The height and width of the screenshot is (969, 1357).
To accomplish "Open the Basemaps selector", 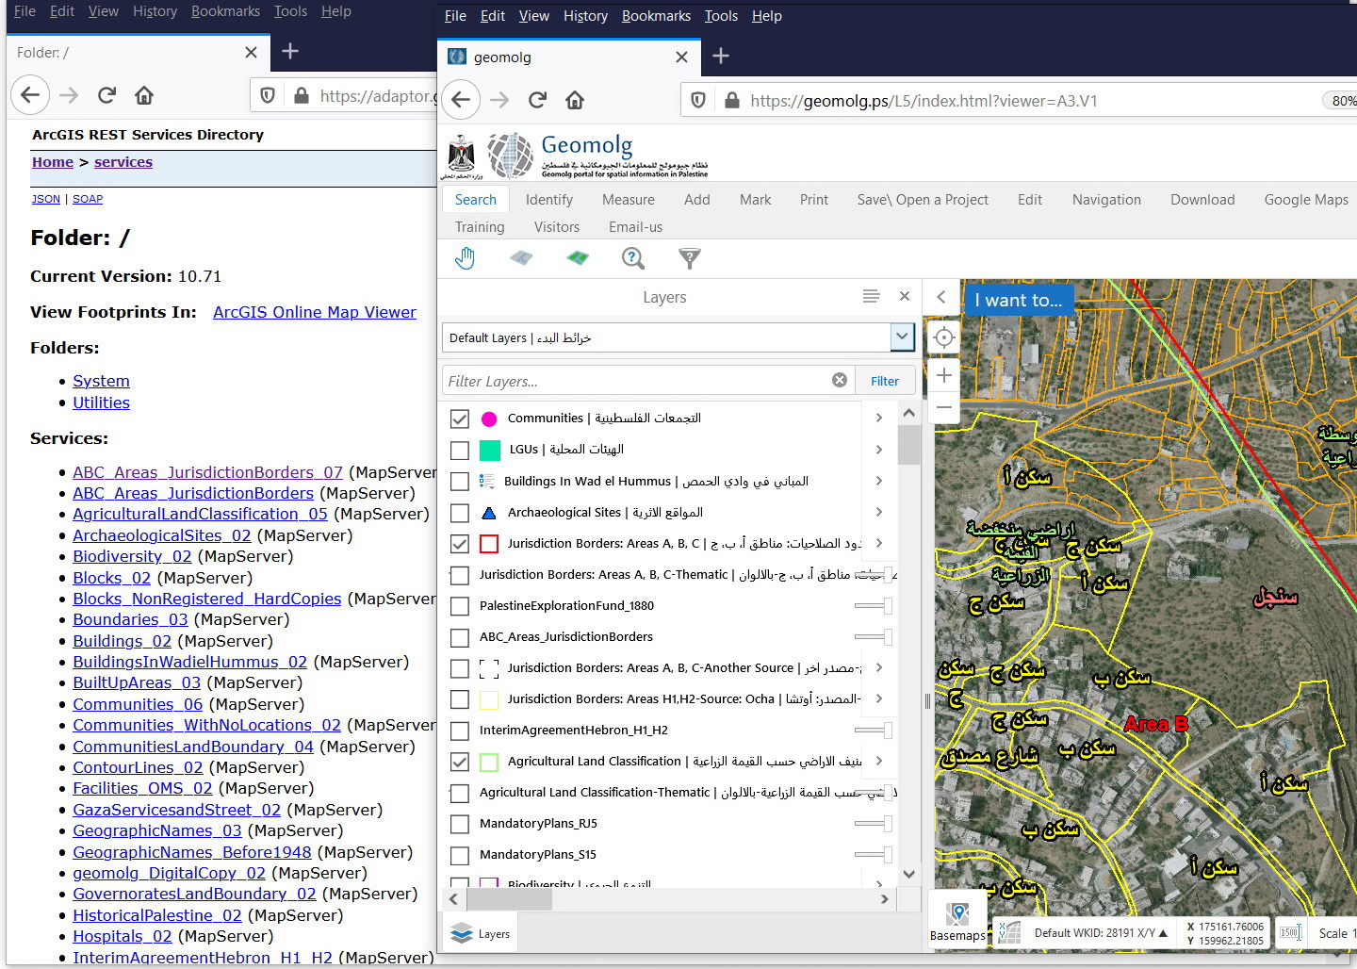I will [x=957, y=921].
